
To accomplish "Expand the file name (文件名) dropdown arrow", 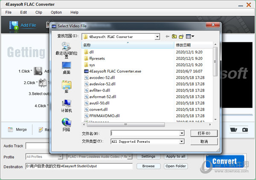I will click(182, 133).
